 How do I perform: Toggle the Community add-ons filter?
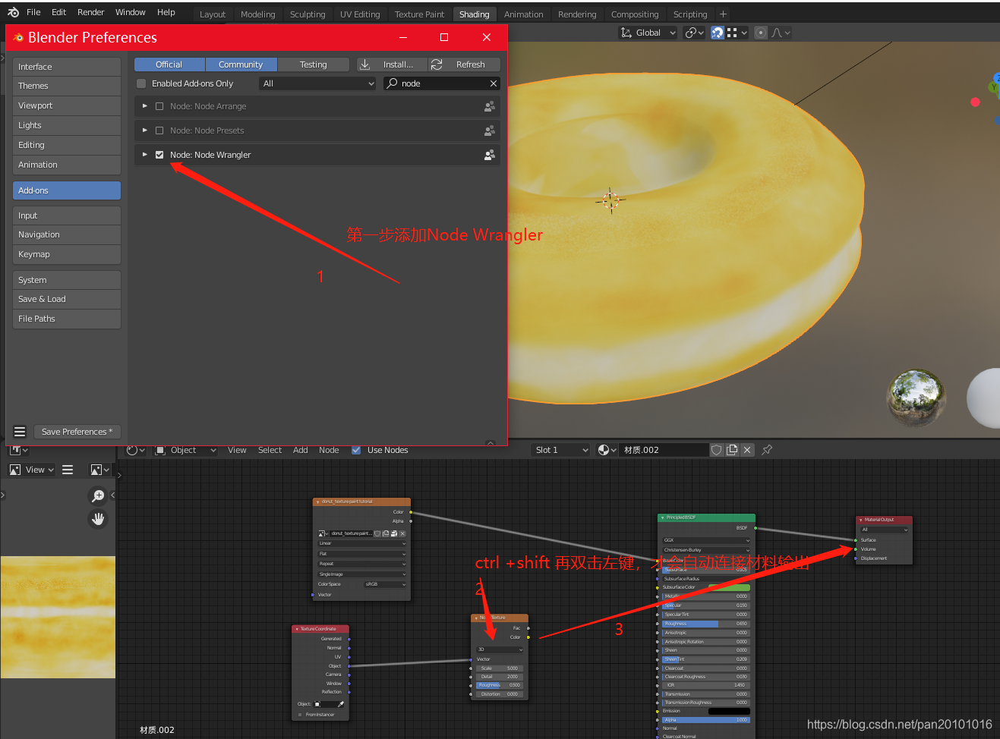[x=241, y=64]
